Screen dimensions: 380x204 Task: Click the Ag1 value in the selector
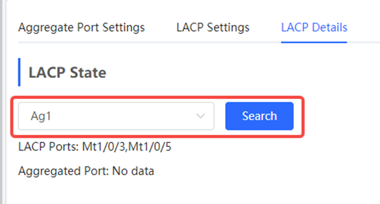point(41,116)
